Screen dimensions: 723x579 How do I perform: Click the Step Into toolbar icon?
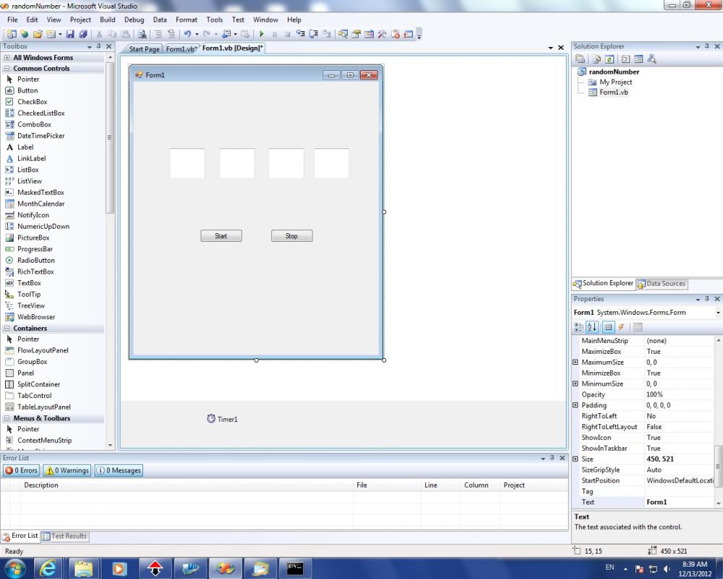tap(300, 34)
